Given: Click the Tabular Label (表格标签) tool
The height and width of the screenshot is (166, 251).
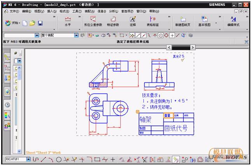Looking at the screenshot, I should click(x=152, y=21).
